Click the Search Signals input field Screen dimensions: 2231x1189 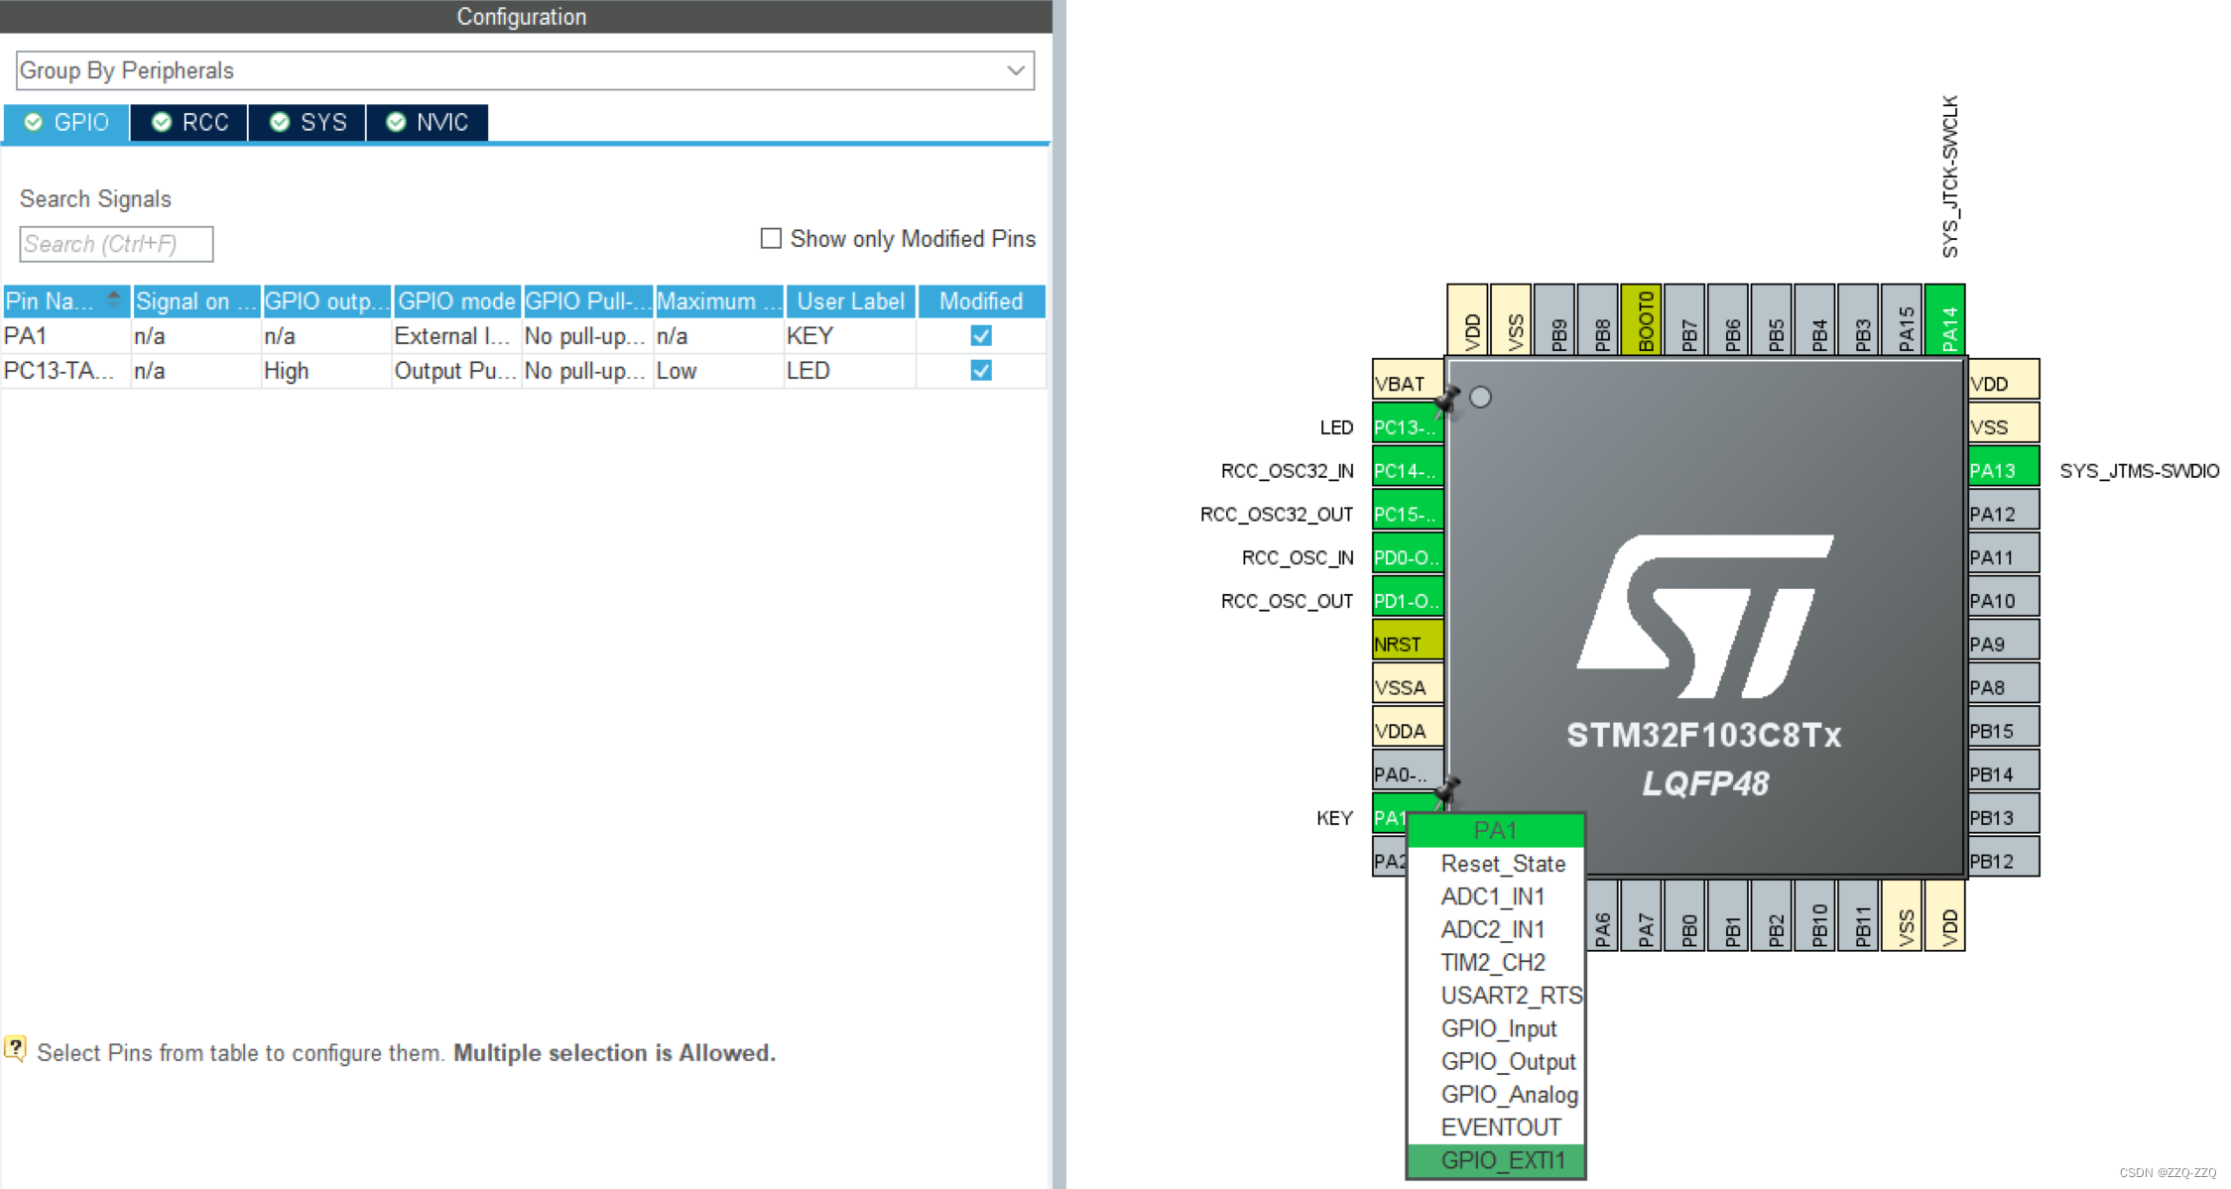pyautogui.click(x=116, y=244)
